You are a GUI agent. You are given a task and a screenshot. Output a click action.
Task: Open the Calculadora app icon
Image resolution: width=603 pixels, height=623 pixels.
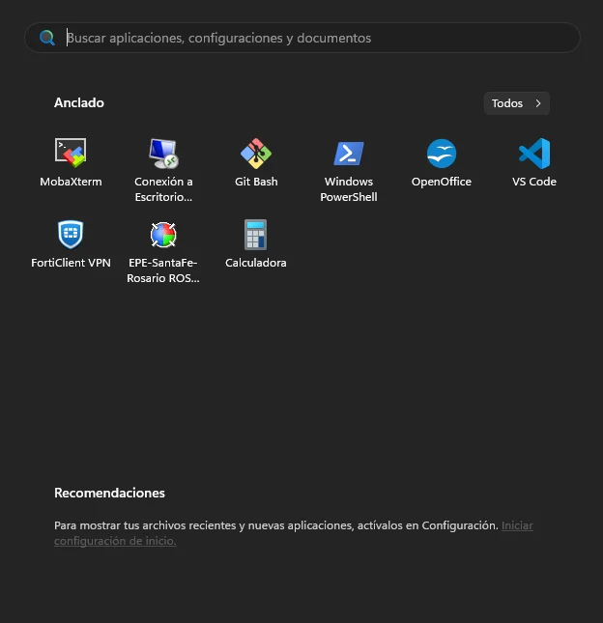[255, 235]
